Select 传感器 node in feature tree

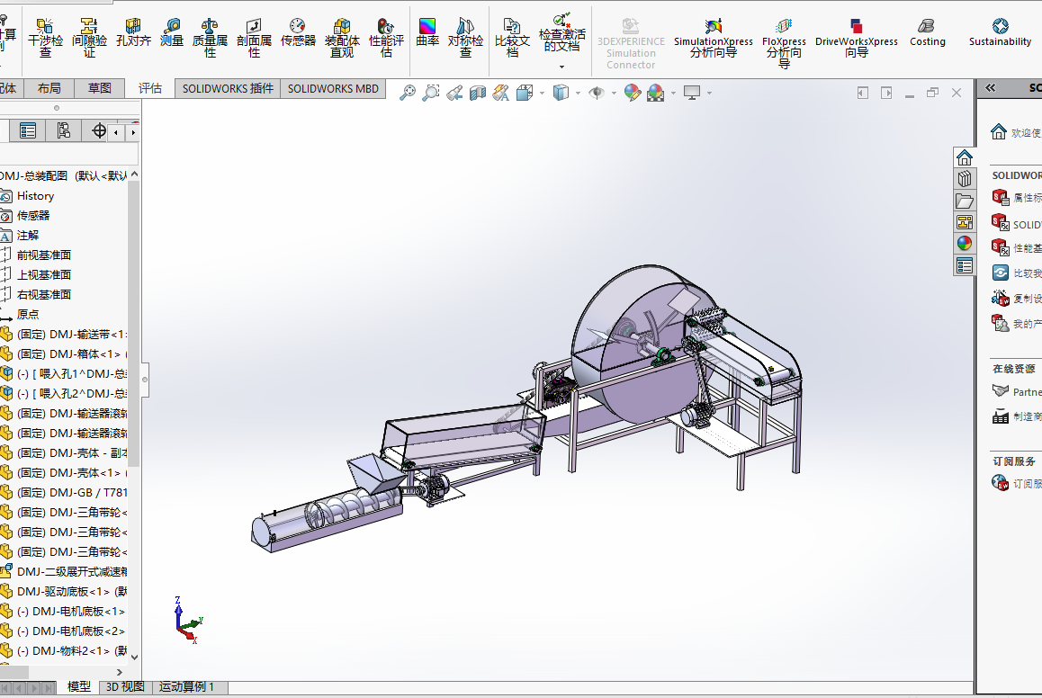click(x=33, y=216)
